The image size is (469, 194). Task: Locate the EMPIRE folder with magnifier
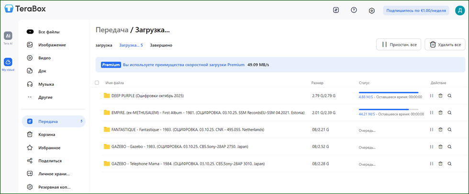point(449,113)
